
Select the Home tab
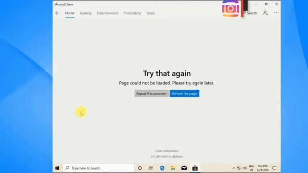(70, 13)
